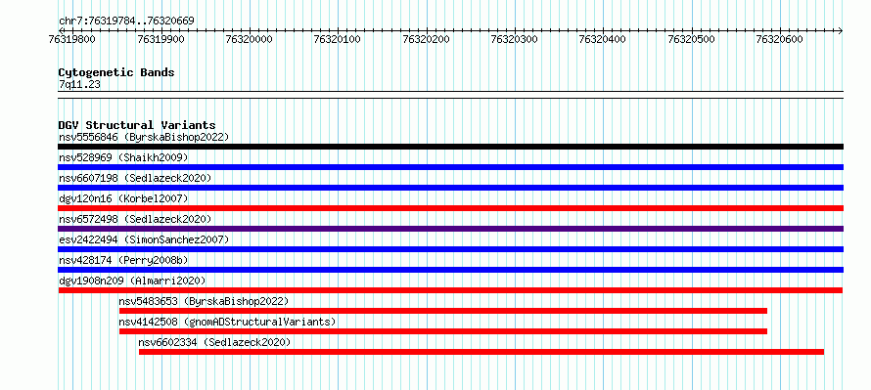Click the dgv120n16 (Korbel2007) label
Image resolution: width=871 pixels, height=390 pixels.
(123, 198)
